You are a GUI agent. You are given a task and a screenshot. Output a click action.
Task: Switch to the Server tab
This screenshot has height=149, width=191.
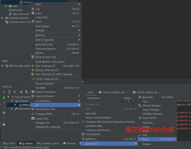91,92
